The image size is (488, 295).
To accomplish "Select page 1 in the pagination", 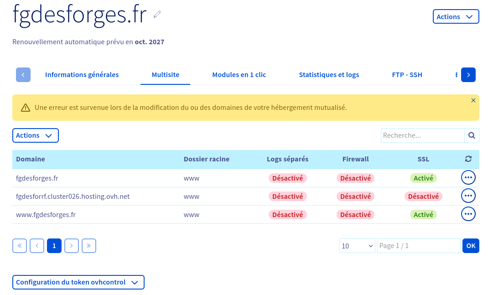I will [54, 246].
